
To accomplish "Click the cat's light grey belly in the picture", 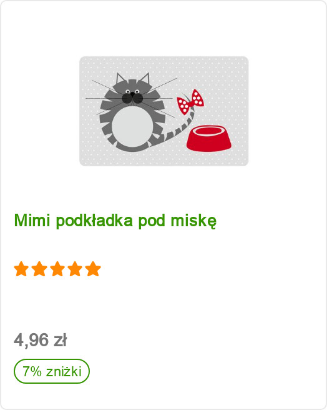I will [132, 126].
